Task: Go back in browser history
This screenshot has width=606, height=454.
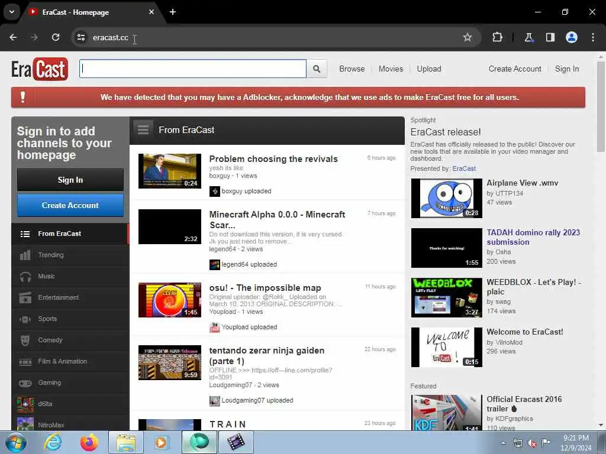Action: coord(13,37)
